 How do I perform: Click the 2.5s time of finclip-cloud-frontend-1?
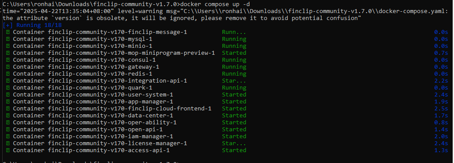pyautogui.click(x=441, y=108)
